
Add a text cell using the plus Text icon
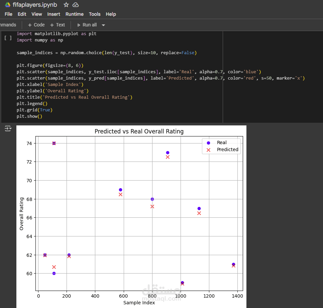pos(58,25)
